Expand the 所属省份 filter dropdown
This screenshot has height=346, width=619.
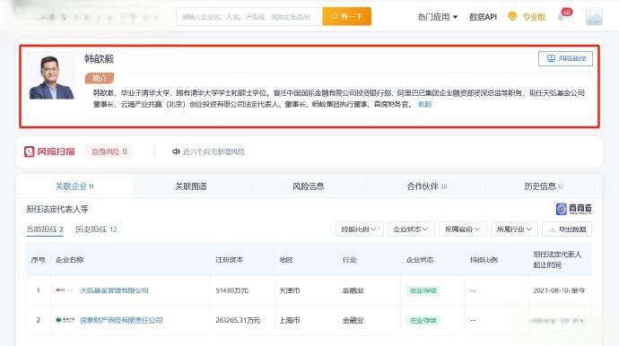tap(463, 229)
